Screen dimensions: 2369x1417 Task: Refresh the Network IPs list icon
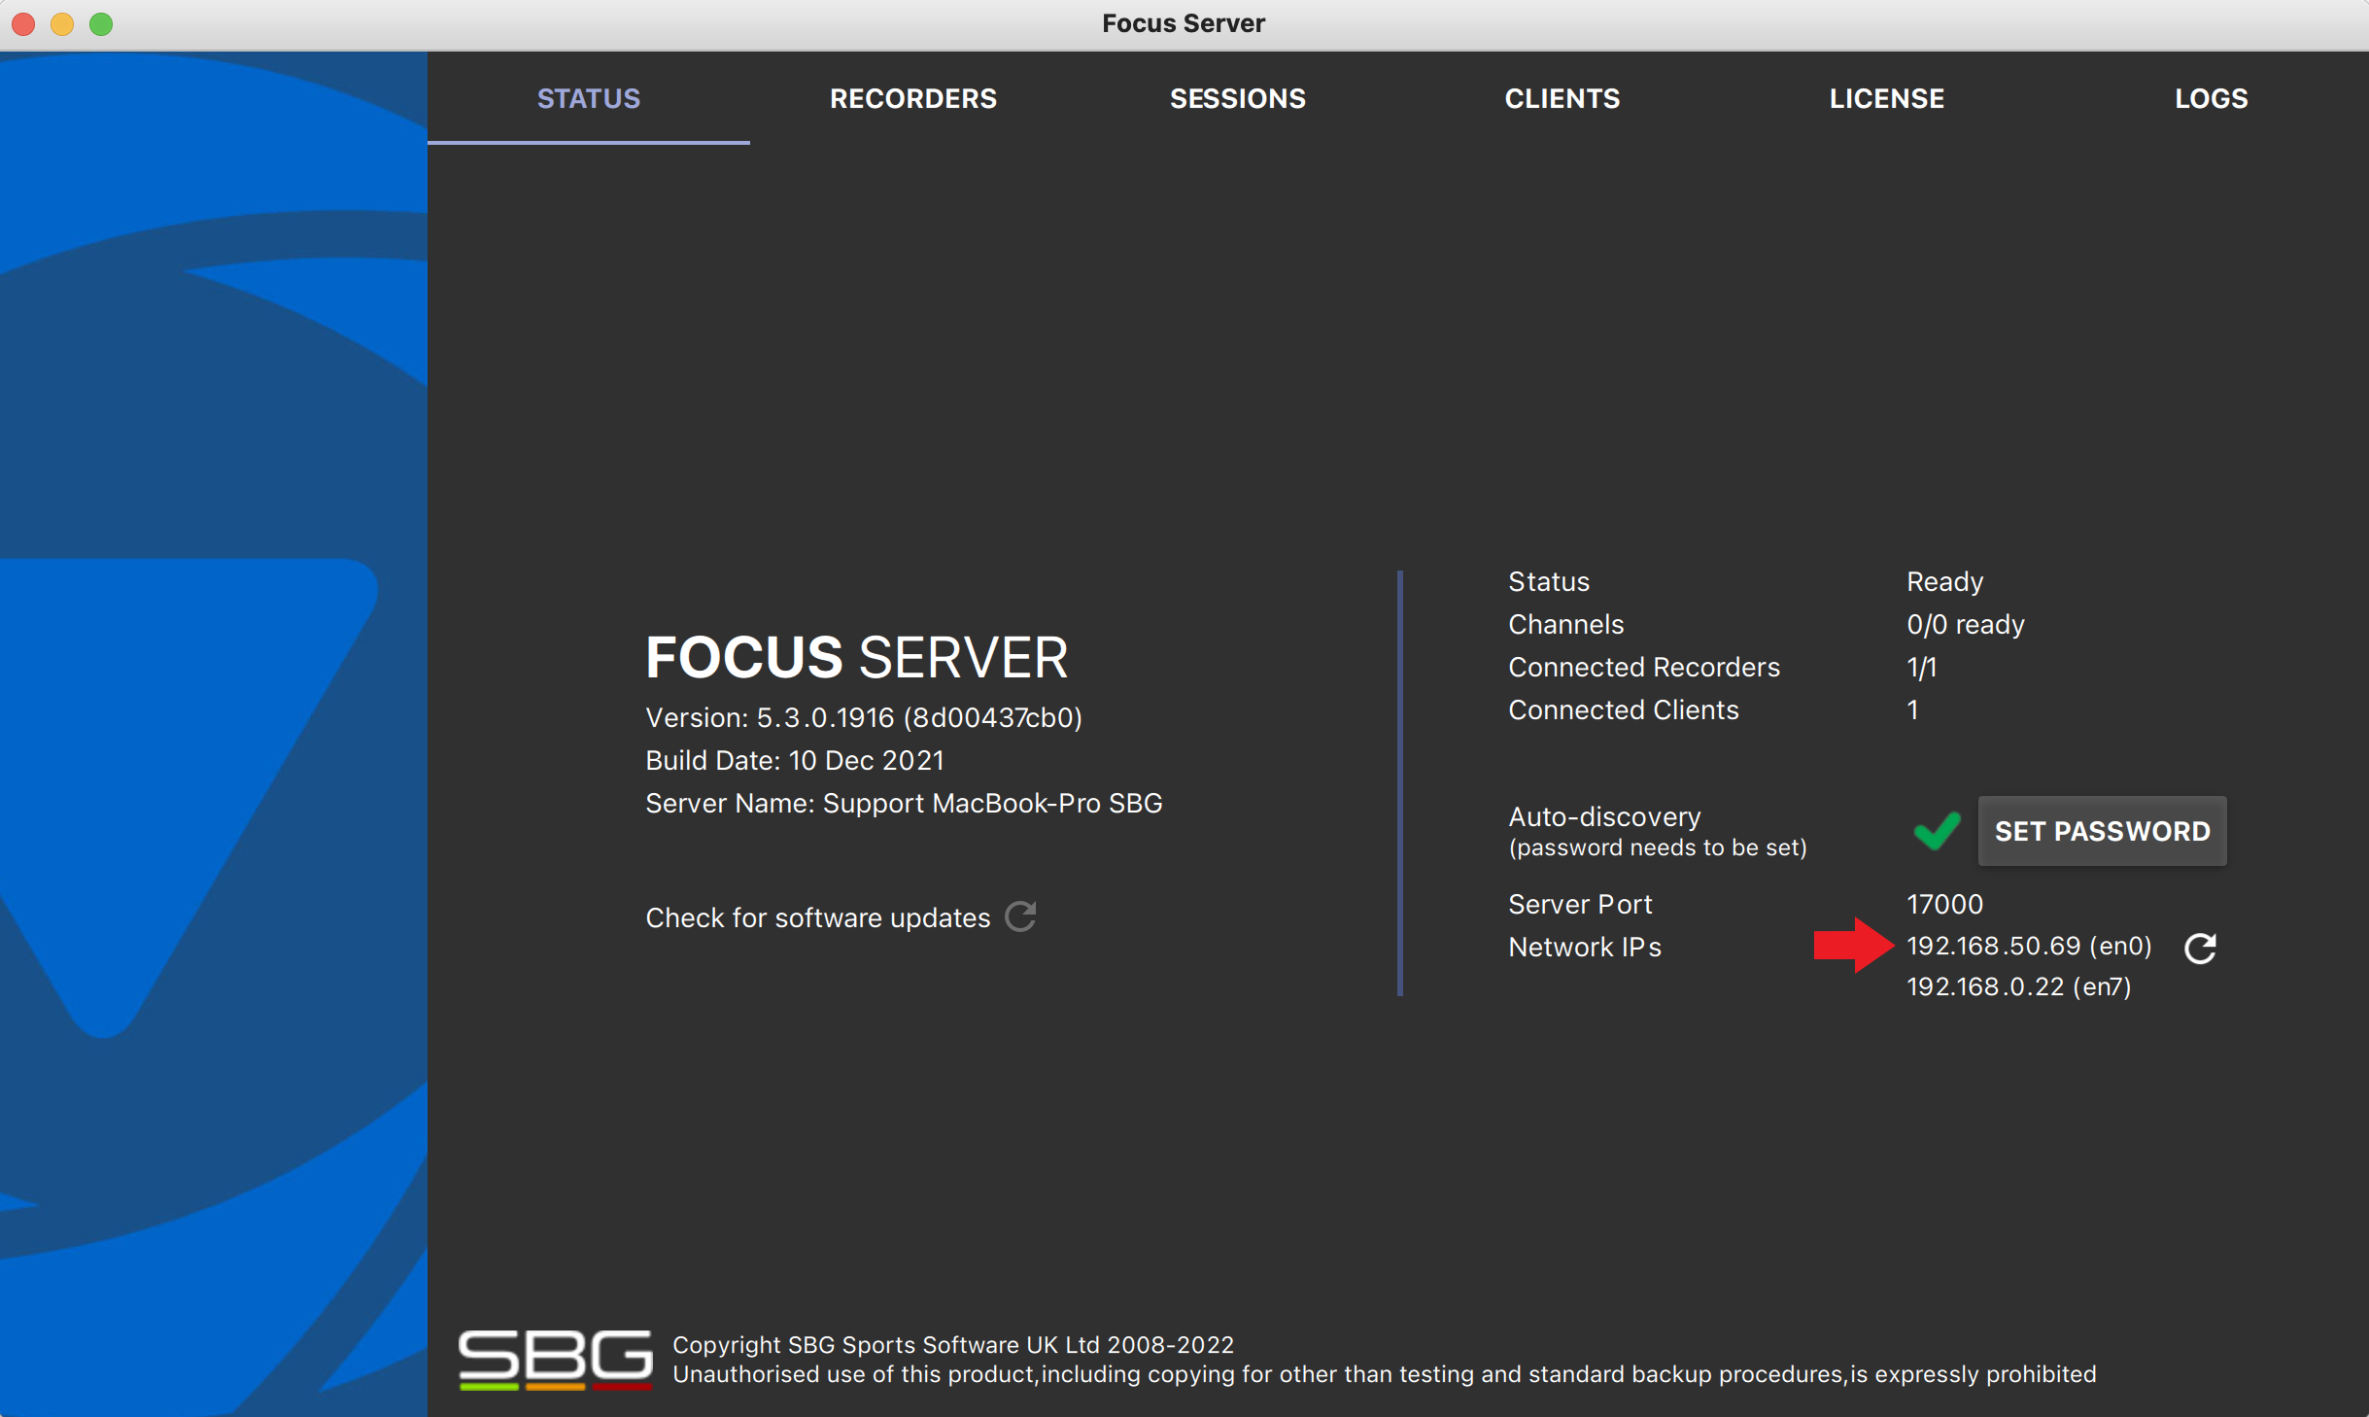[x=2200, y=948]
